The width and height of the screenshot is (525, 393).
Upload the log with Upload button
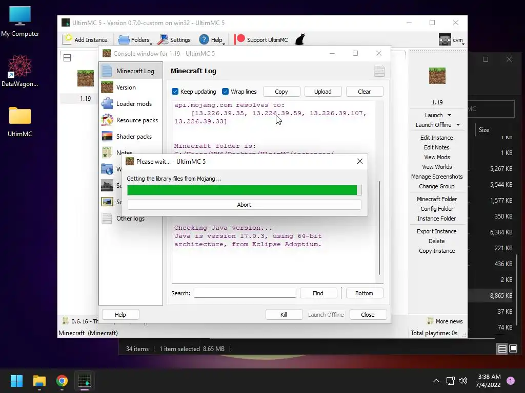point(323,92)
